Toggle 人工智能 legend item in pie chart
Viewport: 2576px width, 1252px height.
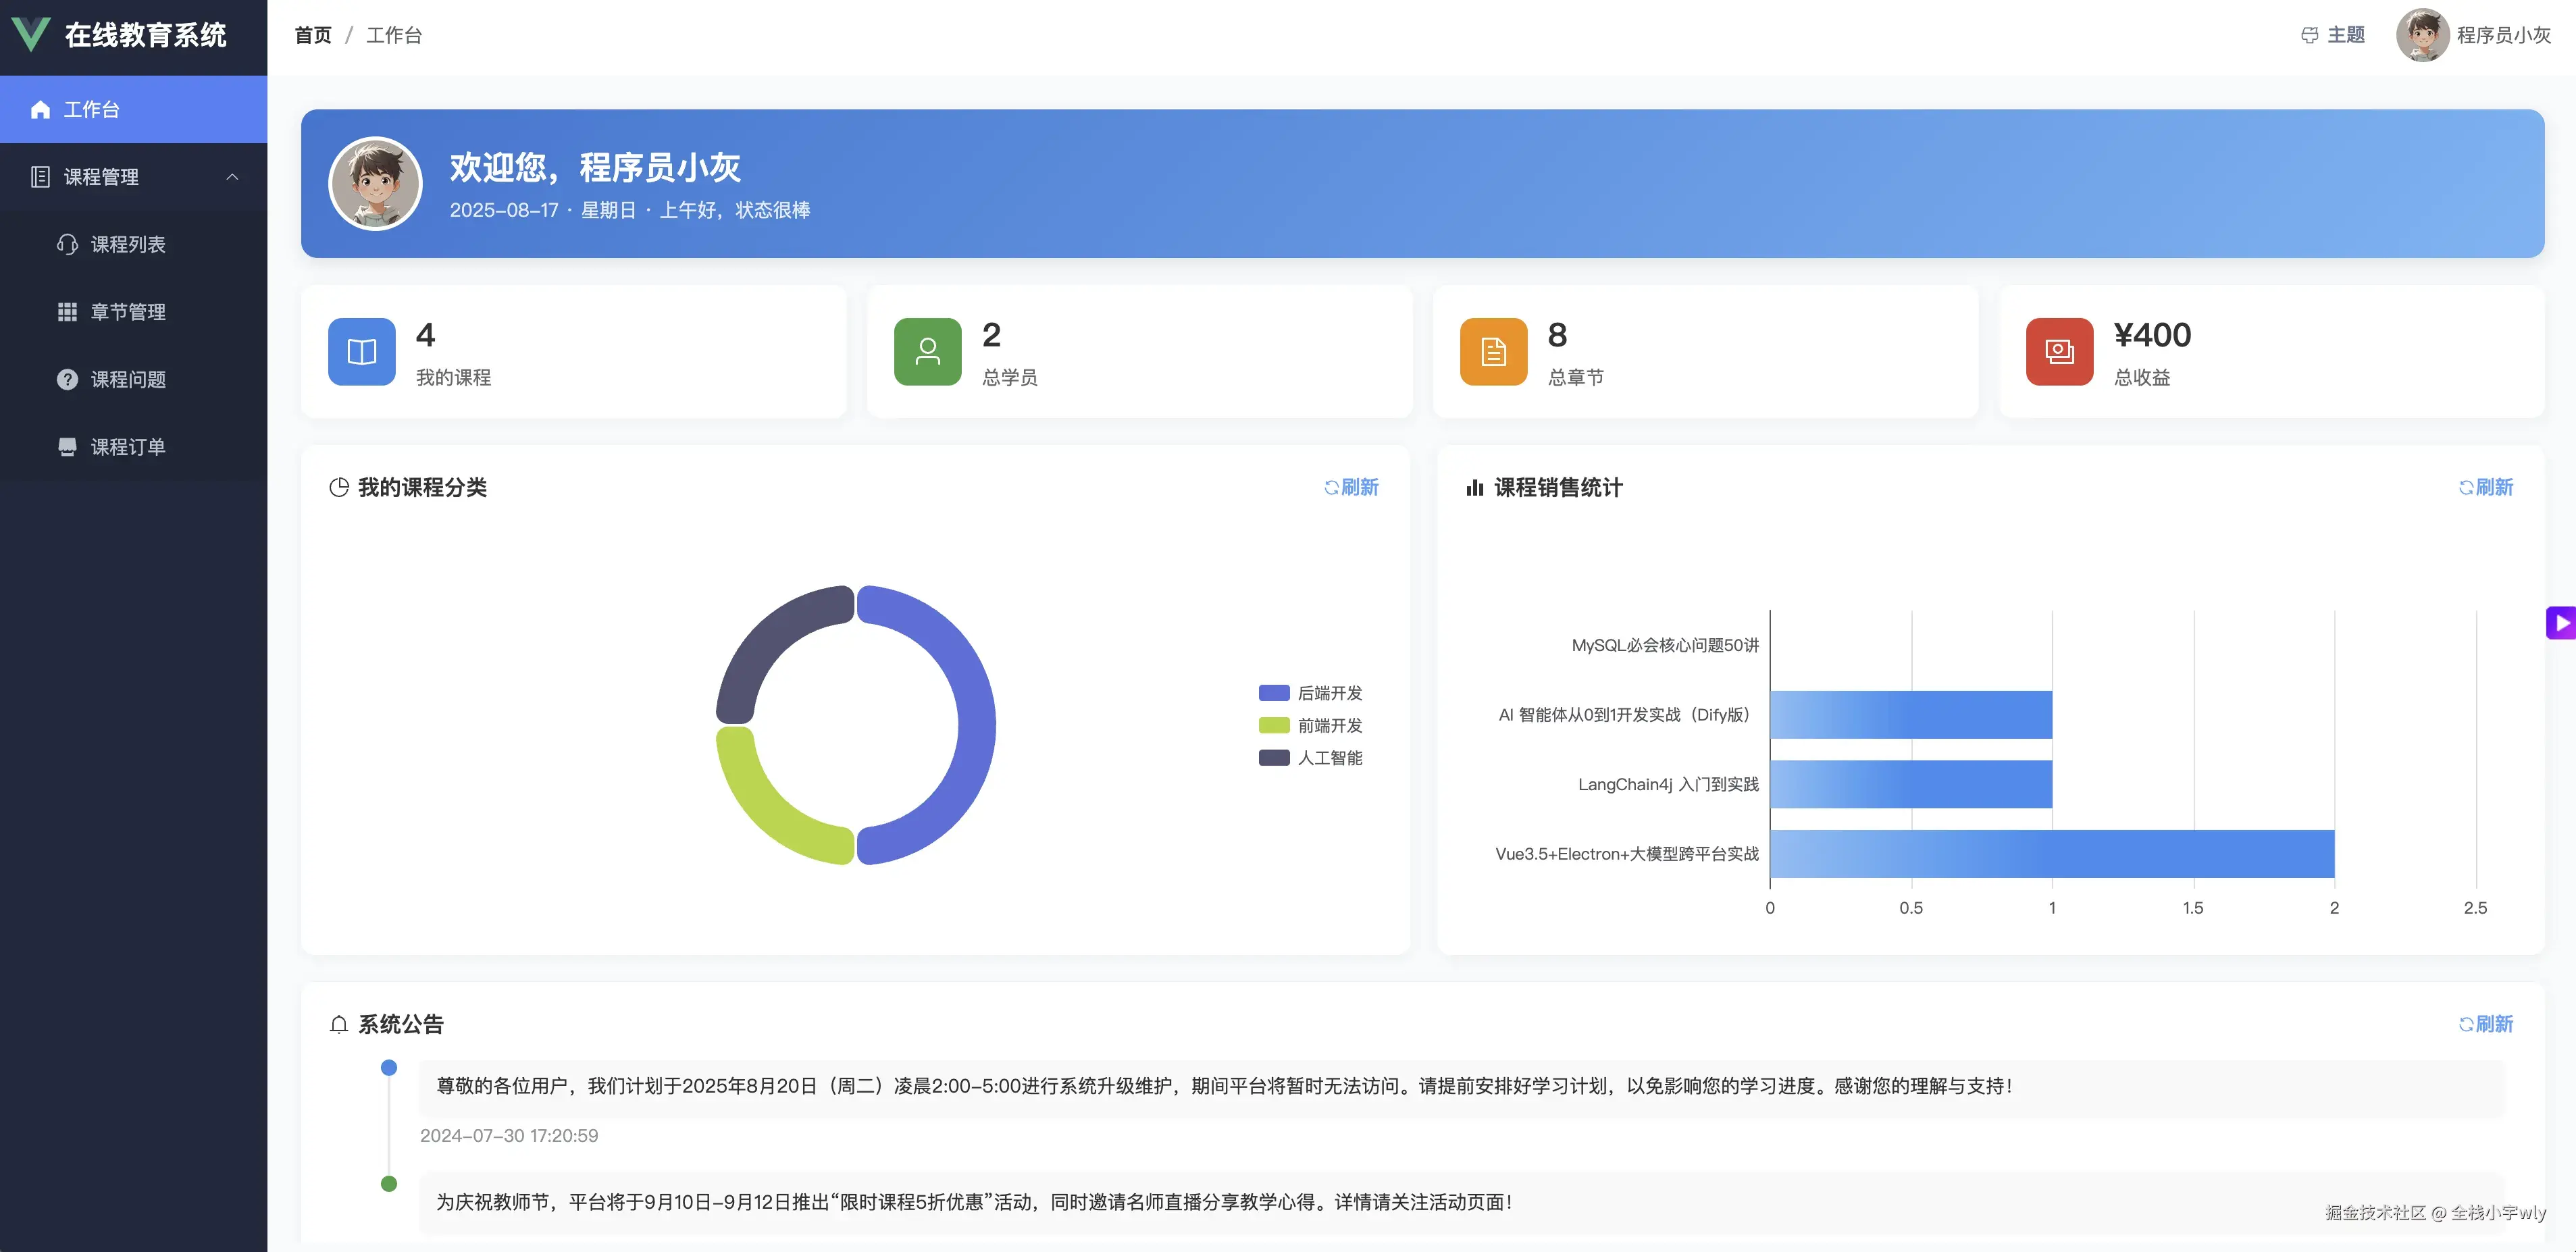tap(1310, 758)
